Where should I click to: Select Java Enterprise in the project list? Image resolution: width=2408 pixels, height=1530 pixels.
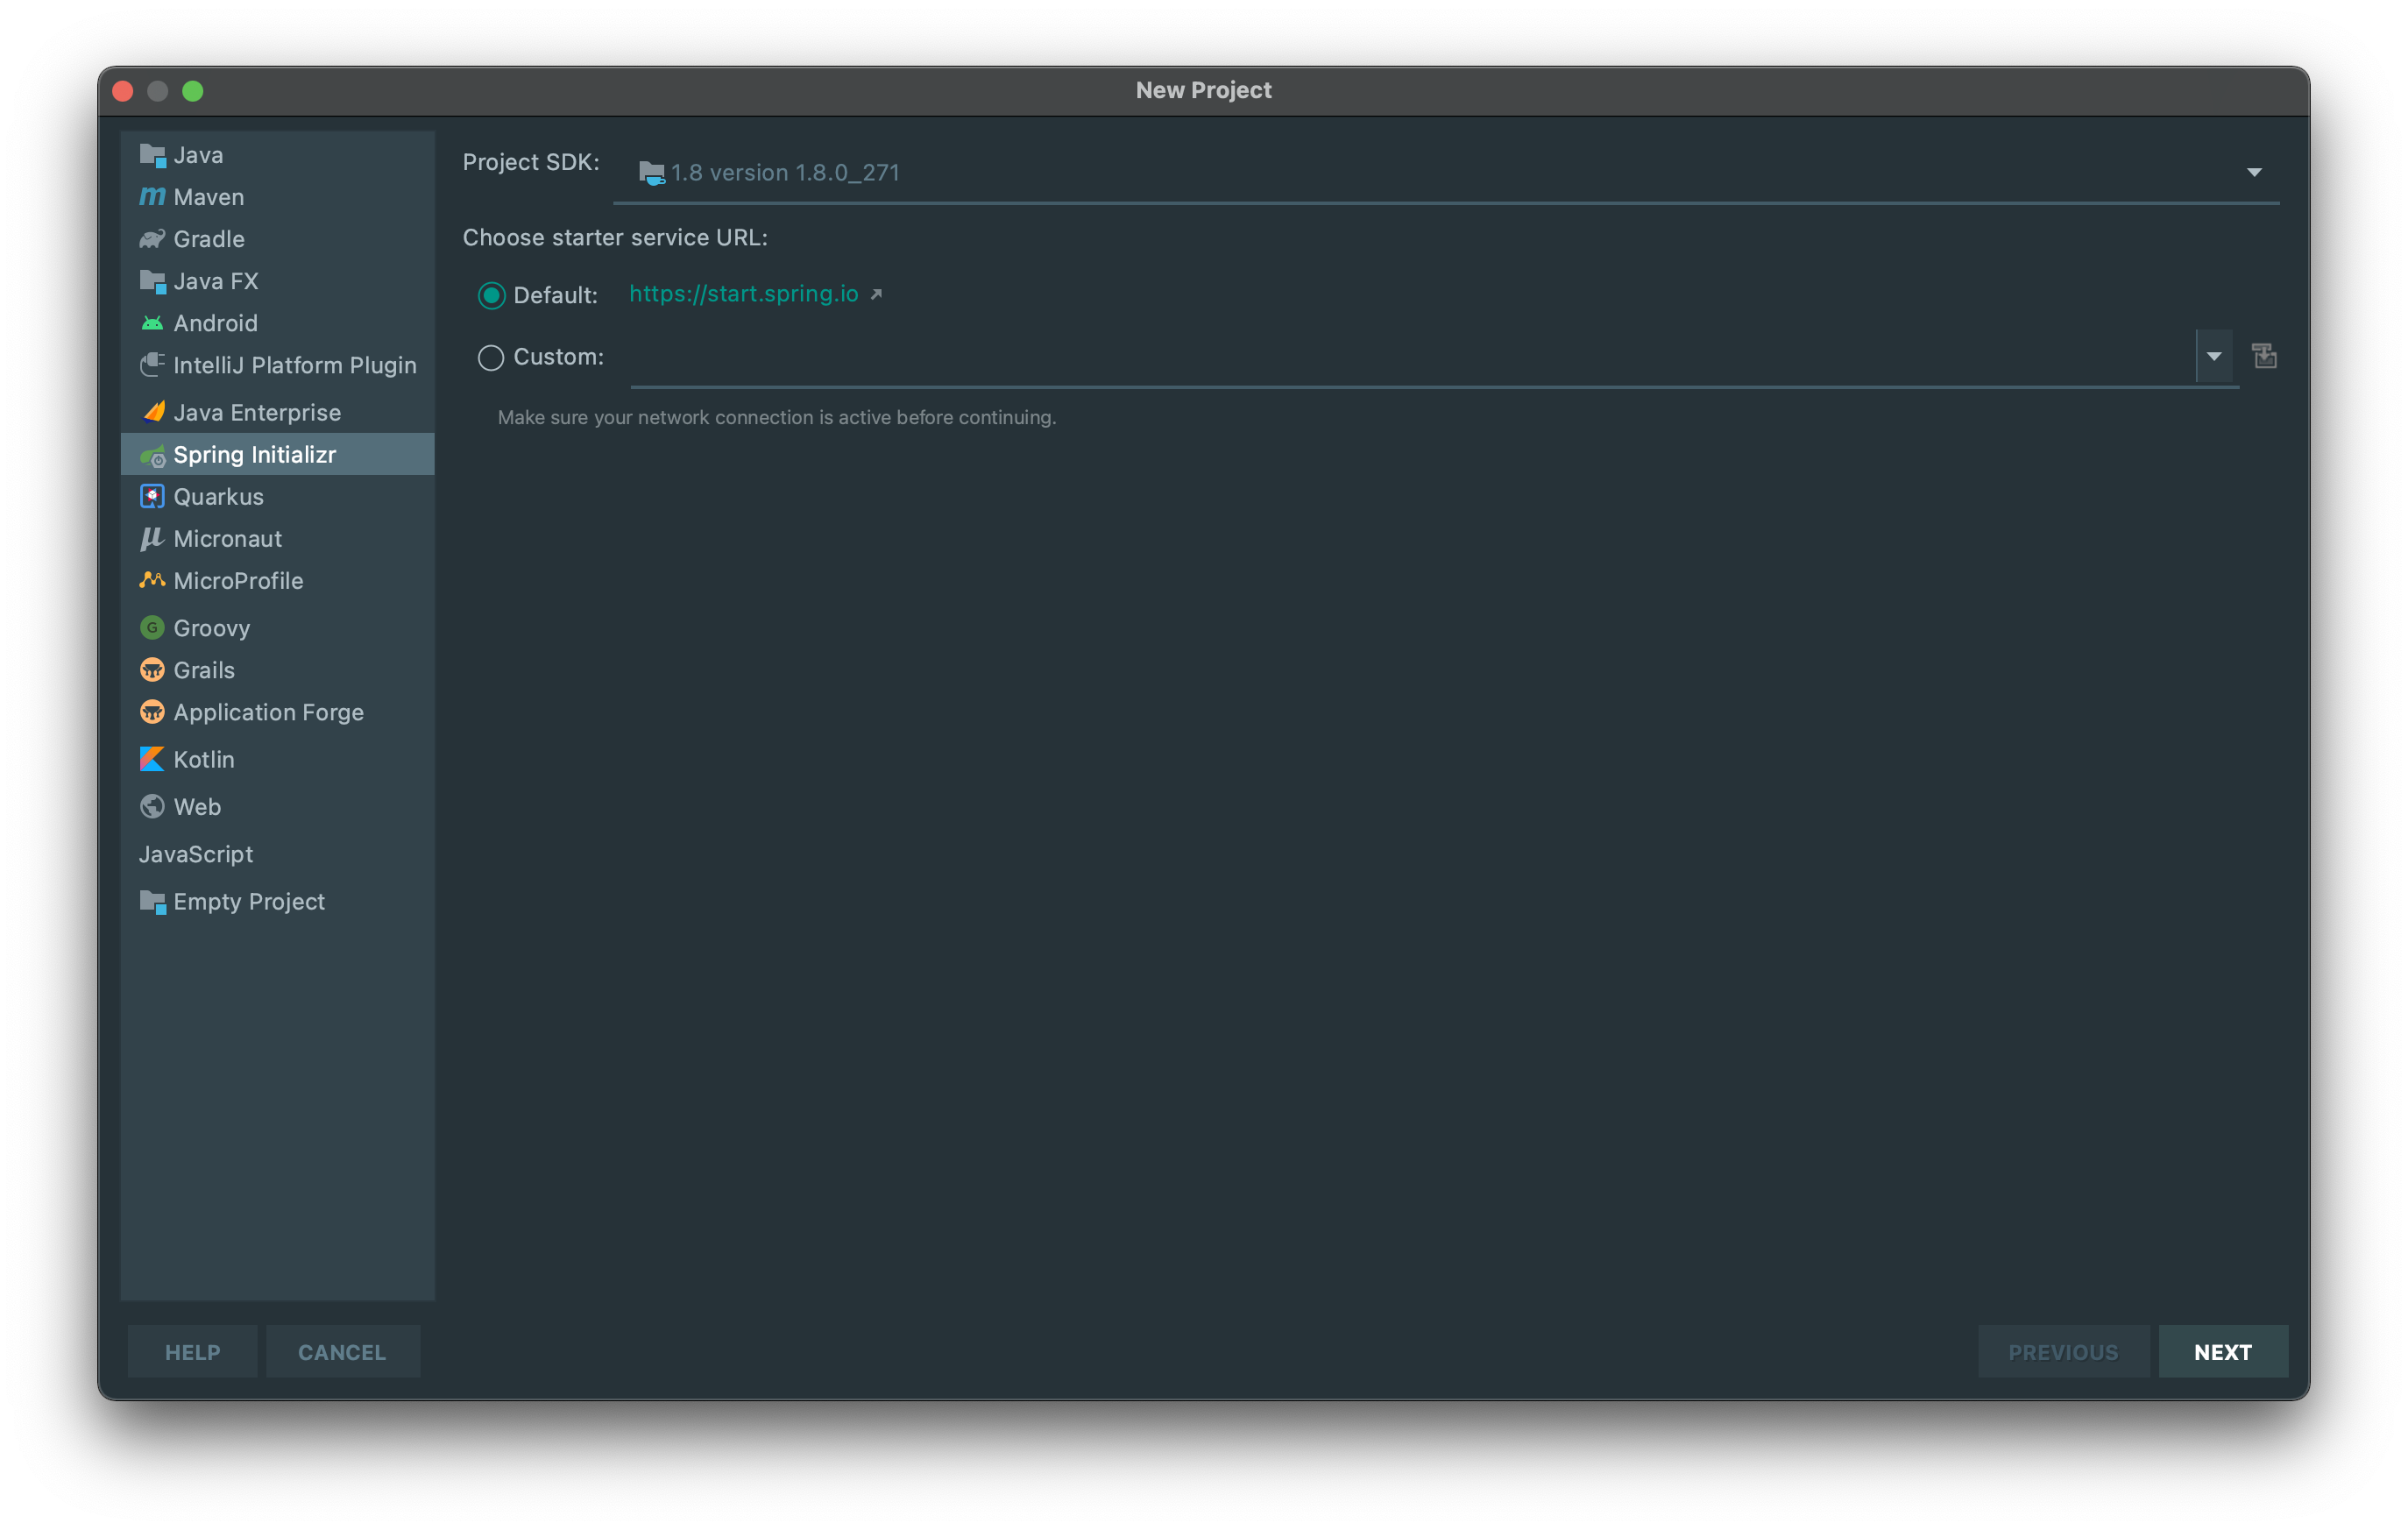pos(257,412)
